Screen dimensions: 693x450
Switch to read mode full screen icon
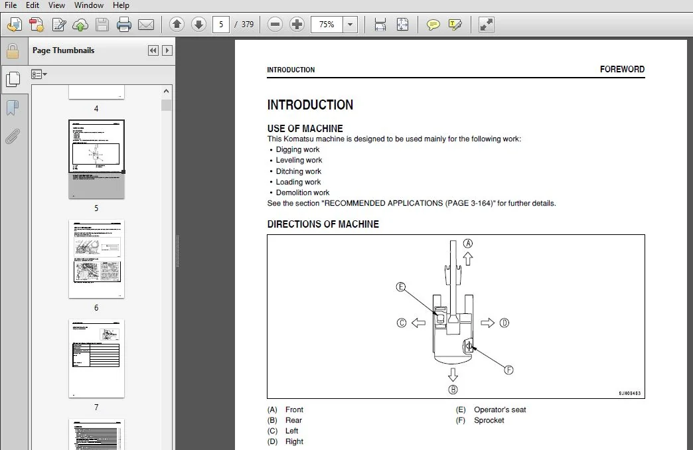[486, 25]
